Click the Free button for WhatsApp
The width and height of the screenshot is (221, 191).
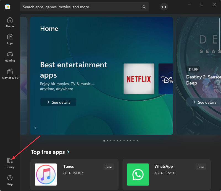pyautogui.click(x=201, y=167)
